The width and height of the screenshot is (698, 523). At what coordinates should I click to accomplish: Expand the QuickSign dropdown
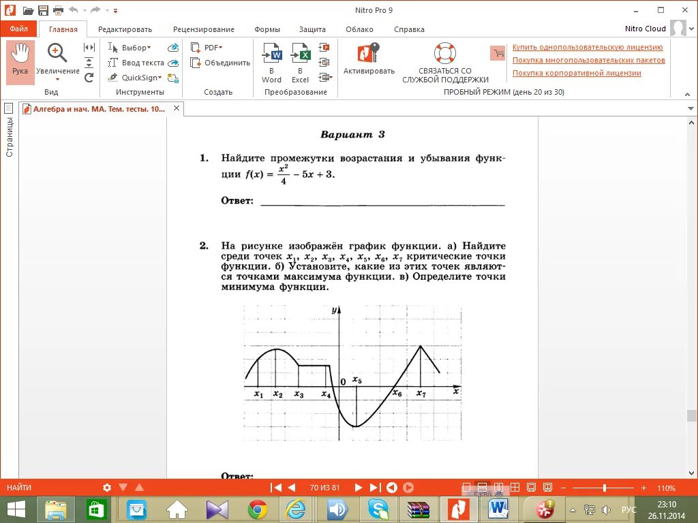[160, 78]
